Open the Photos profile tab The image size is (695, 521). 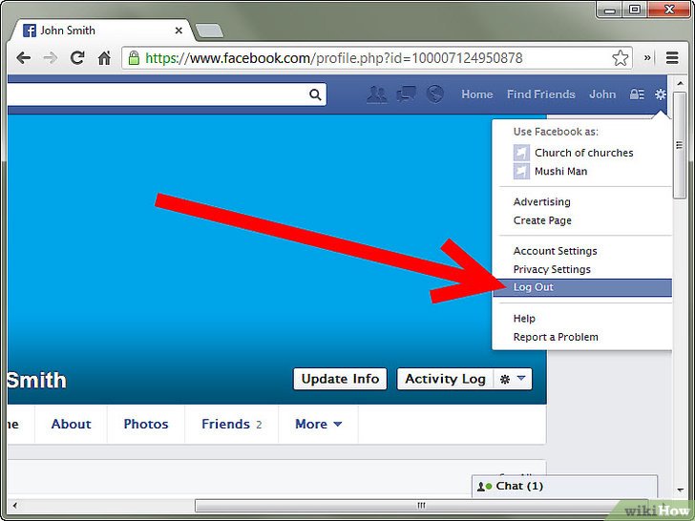pos(145,425)
